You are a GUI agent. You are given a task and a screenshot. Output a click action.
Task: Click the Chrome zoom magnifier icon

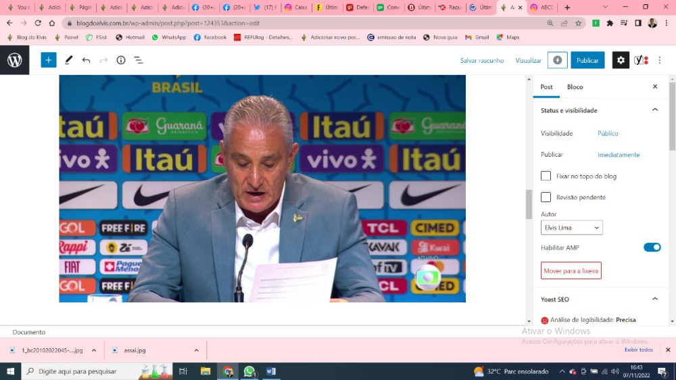[550, 23]
